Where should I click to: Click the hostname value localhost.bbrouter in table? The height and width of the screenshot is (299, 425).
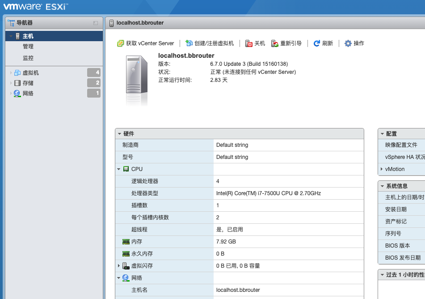[238, 290]
